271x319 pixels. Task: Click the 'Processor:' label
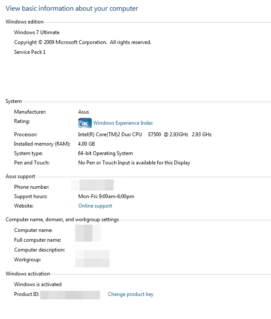point(26,135)
